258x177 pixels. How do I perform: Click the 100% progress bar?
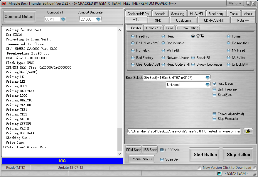point(62,161)
